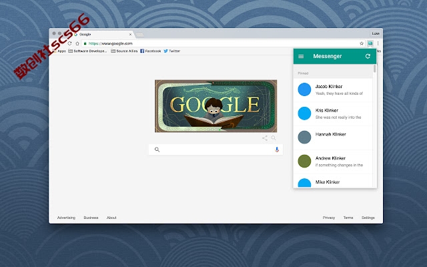The height and width of the screenshot is (267, 427).
Task: Open the Software Development bookmarks folder
Action: coord(87,51)
